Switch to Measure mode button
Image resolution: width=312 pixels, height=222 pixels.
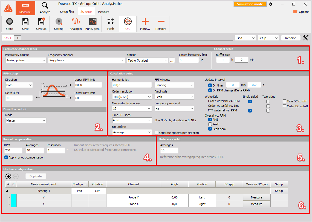(x=25, y=8)
